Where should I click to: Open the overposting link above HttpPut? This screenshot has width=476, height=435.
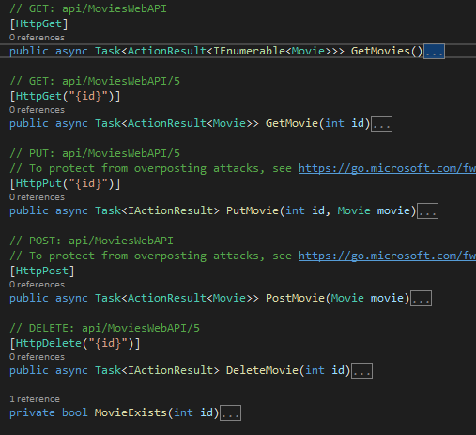[387, 169]
